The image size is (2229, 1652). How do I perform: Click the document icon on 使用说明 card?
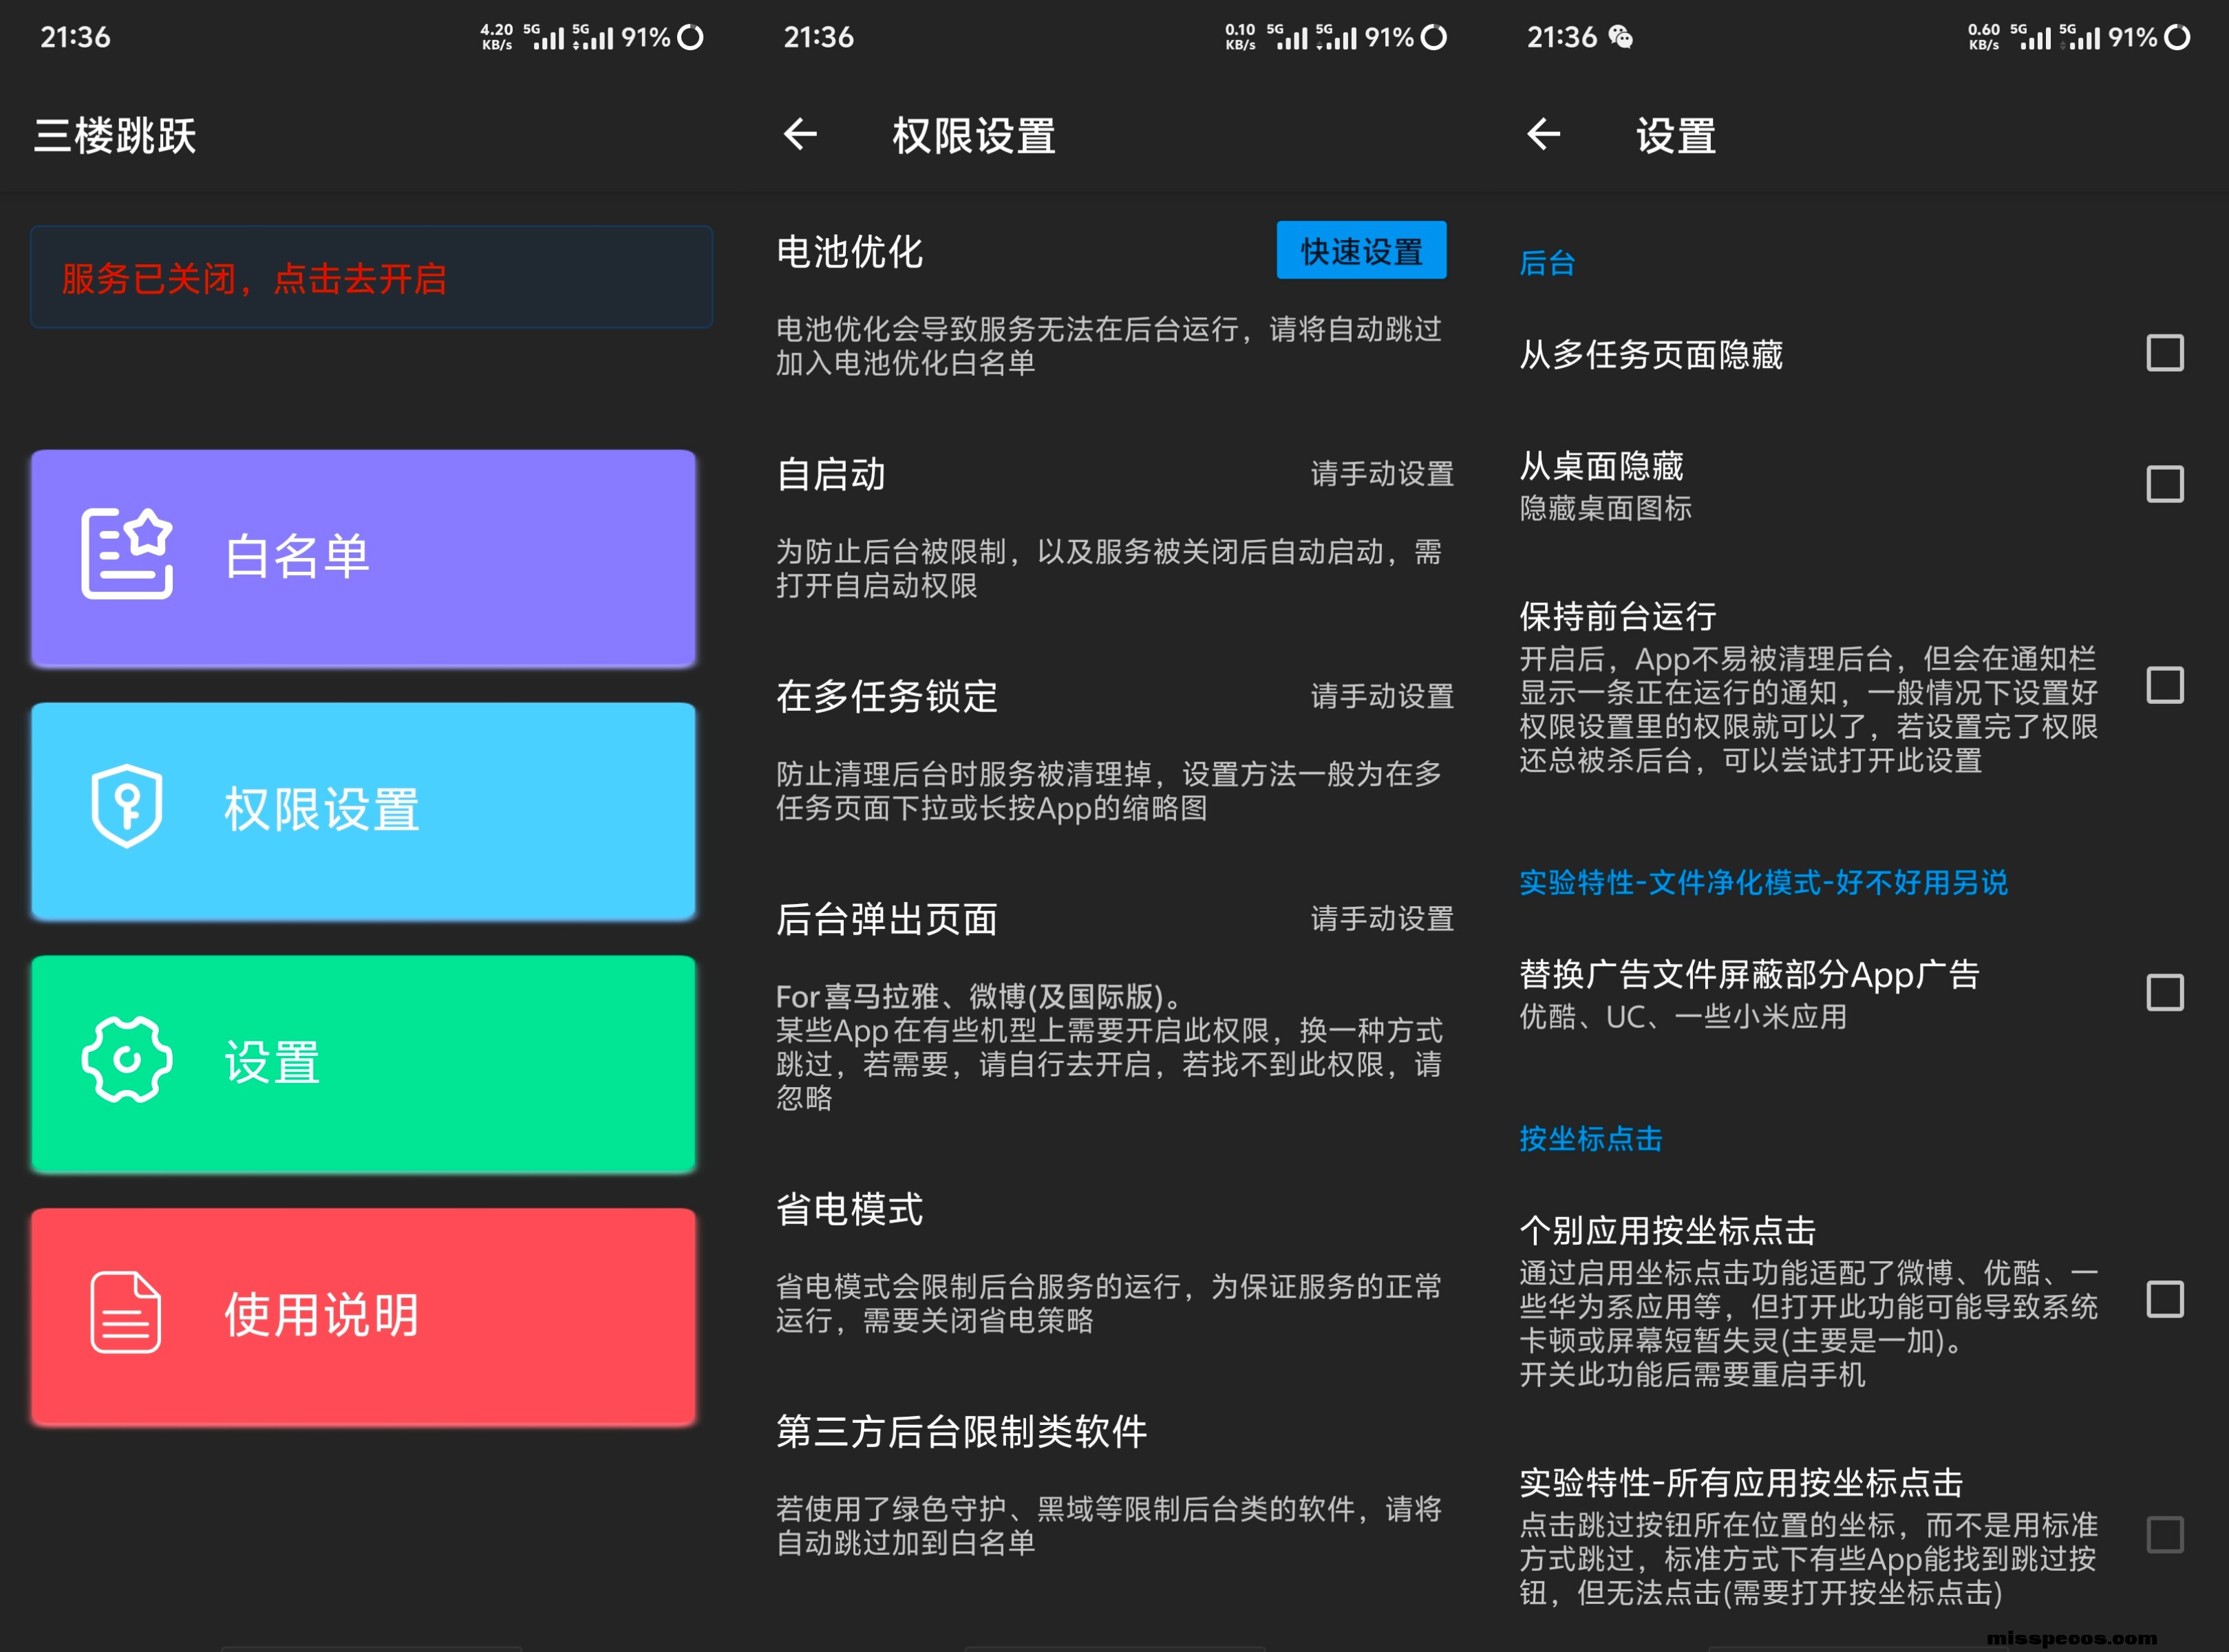pyautogui.click(x=126, y=1313)
